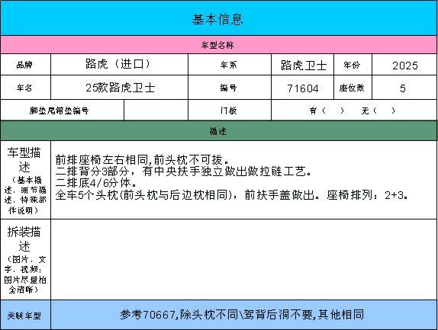Select the 座位数 label cell
The image size is (438, 330).
point(353,88)
